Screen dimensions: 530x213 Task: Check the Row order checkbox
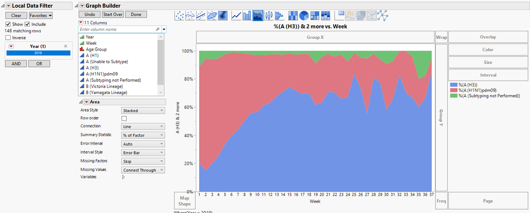tap(124, 118)
